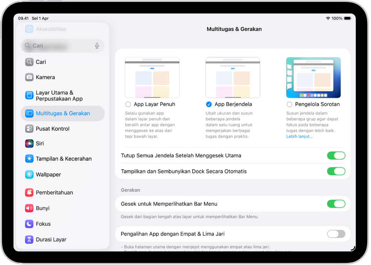Select the App Berjendela radio button
The width and height of the screenshot is (371, 265).
(209, 104)
